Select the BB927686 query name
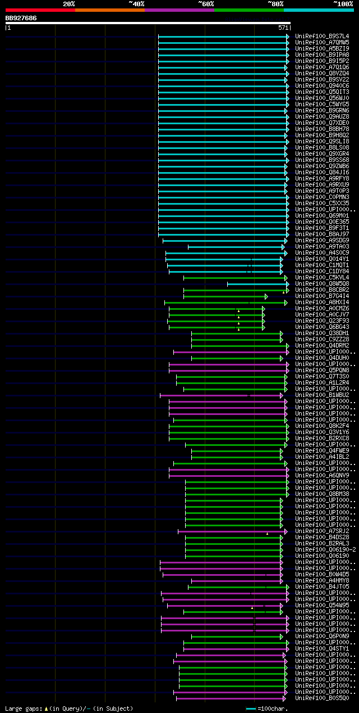Screen dimensions: 359x713 pos(21,18)
